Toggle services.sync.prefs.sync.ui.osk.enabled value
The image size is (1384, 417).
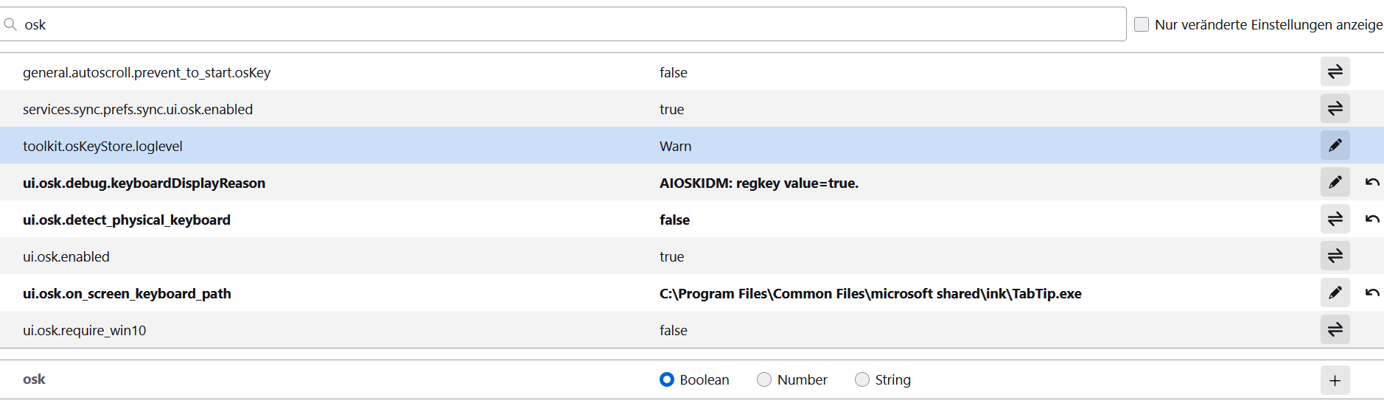click(1335, 108)
